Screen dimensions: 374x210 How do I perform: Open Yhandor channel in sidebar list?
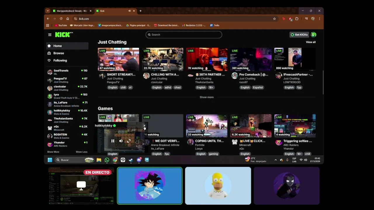67,144
